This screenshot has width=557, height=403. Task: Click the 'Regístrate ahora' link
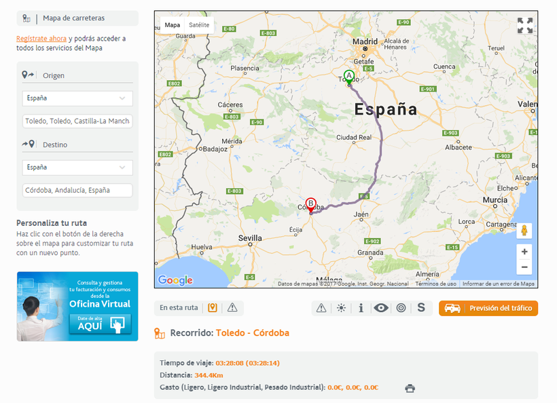(x=41, y=39)
